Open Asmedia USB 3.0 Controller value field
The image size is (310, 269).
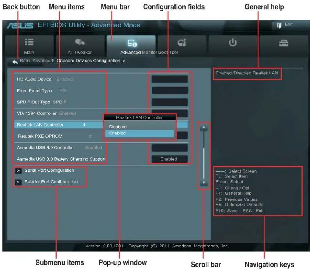pyautogui.click(x=169, y=148)
